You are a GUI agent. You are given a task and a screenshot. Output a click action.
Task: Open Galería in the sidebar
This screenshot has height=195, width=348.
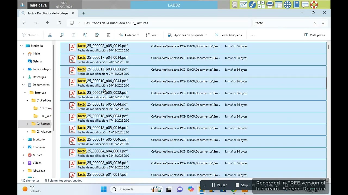coord(35,61)
